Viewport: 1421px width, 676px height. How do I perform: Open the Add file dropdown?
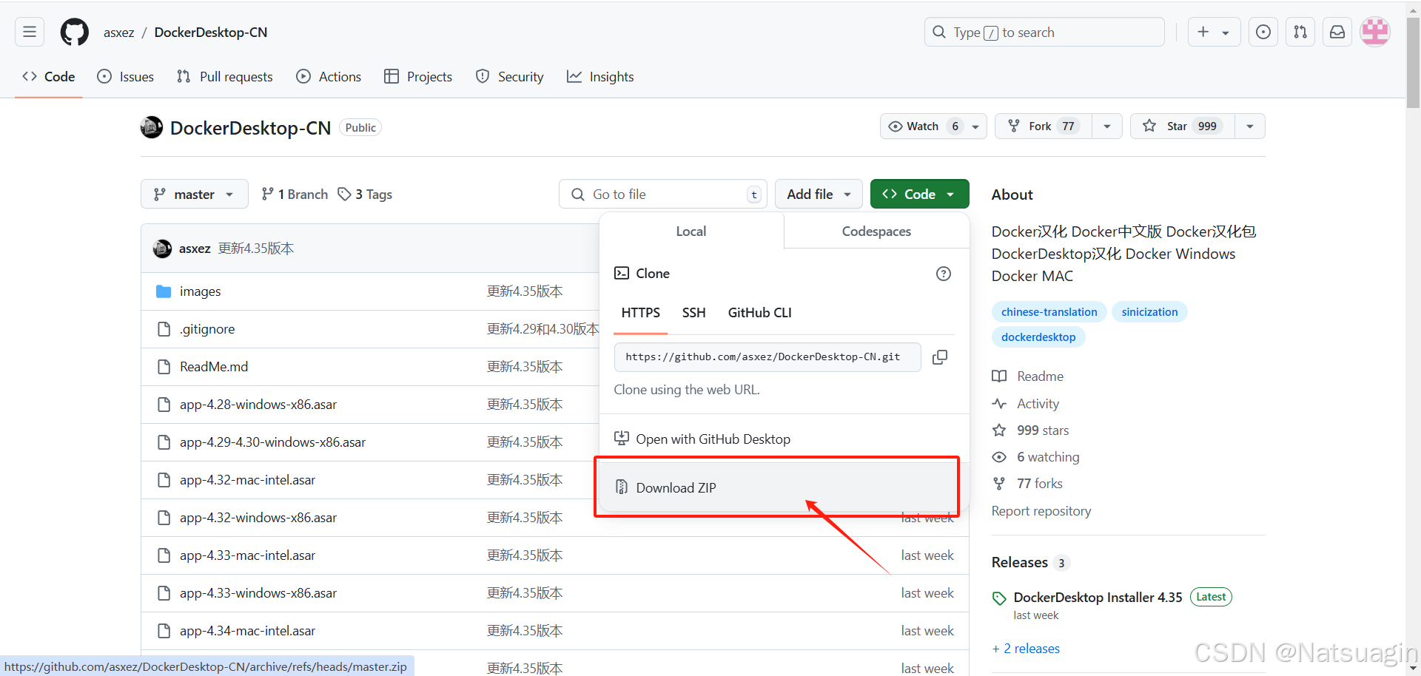818,195
